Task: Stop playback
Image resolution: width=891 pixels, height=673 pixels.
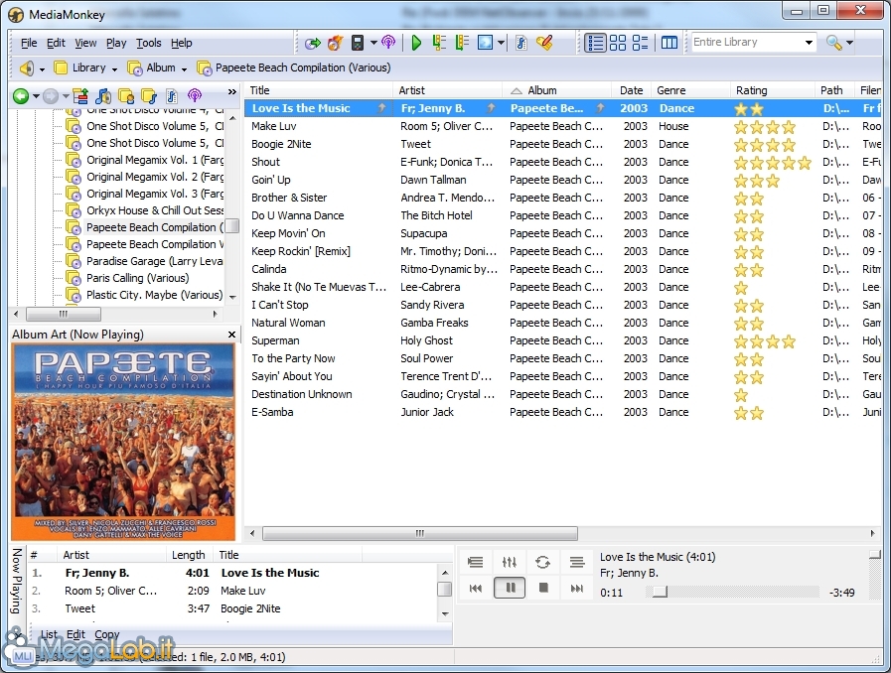Action: [x=543, y=588]
